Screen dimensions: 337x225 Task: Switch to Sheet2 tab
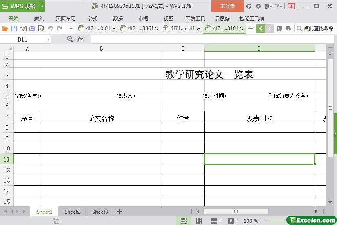point(72,212)
